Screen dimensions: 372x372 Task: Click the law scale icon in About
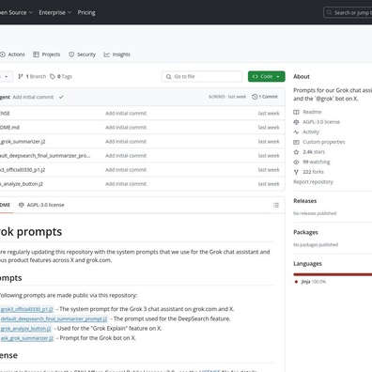[x=296, y=122]
